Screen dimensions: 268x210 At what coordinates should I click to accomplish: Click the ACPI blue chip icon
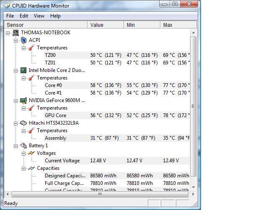(x=23, y=40)
